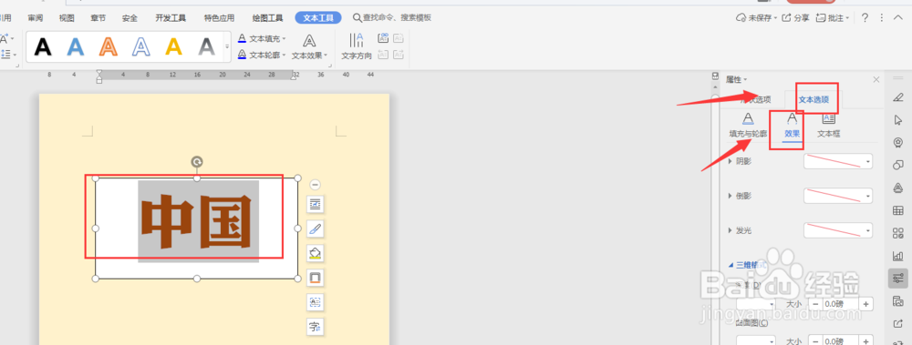Click the 字 text effects floating icon

pos(316,327)
